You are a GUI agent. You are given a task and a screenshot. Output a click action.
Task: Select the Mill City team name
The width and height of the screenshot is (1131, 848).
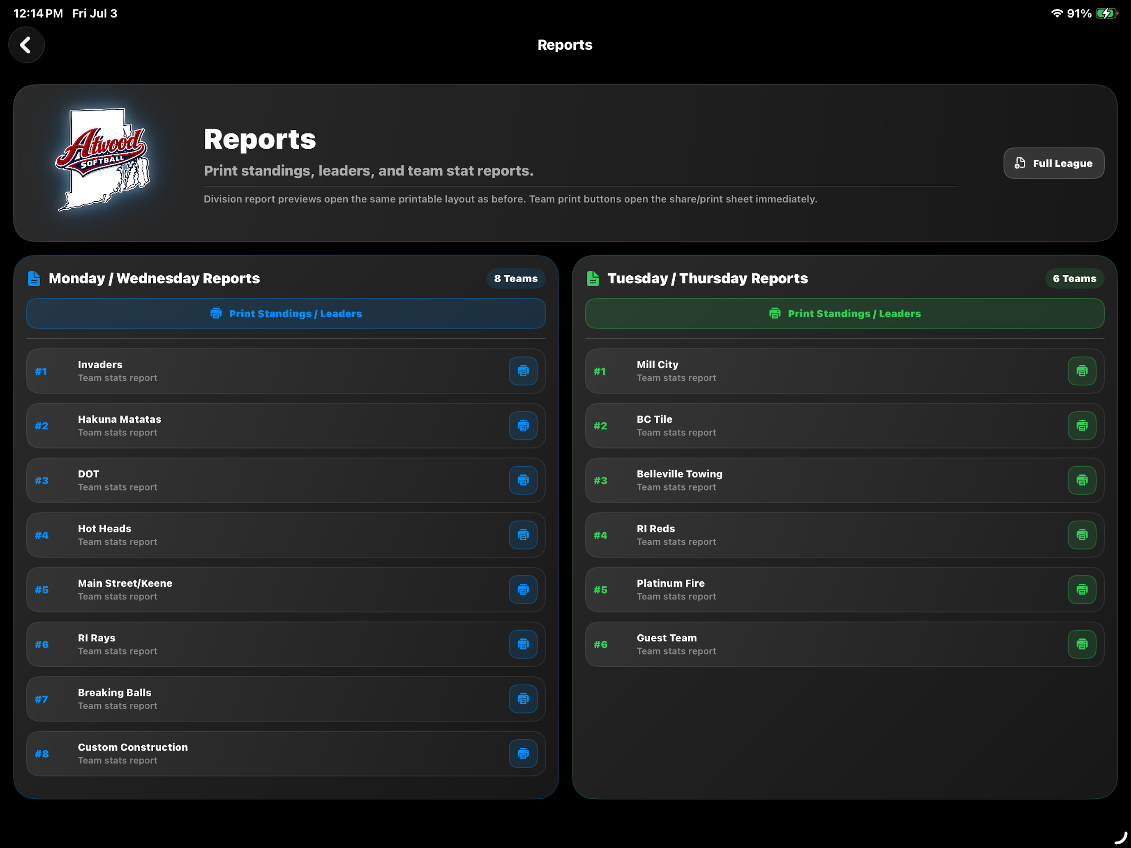pos(658,365)
